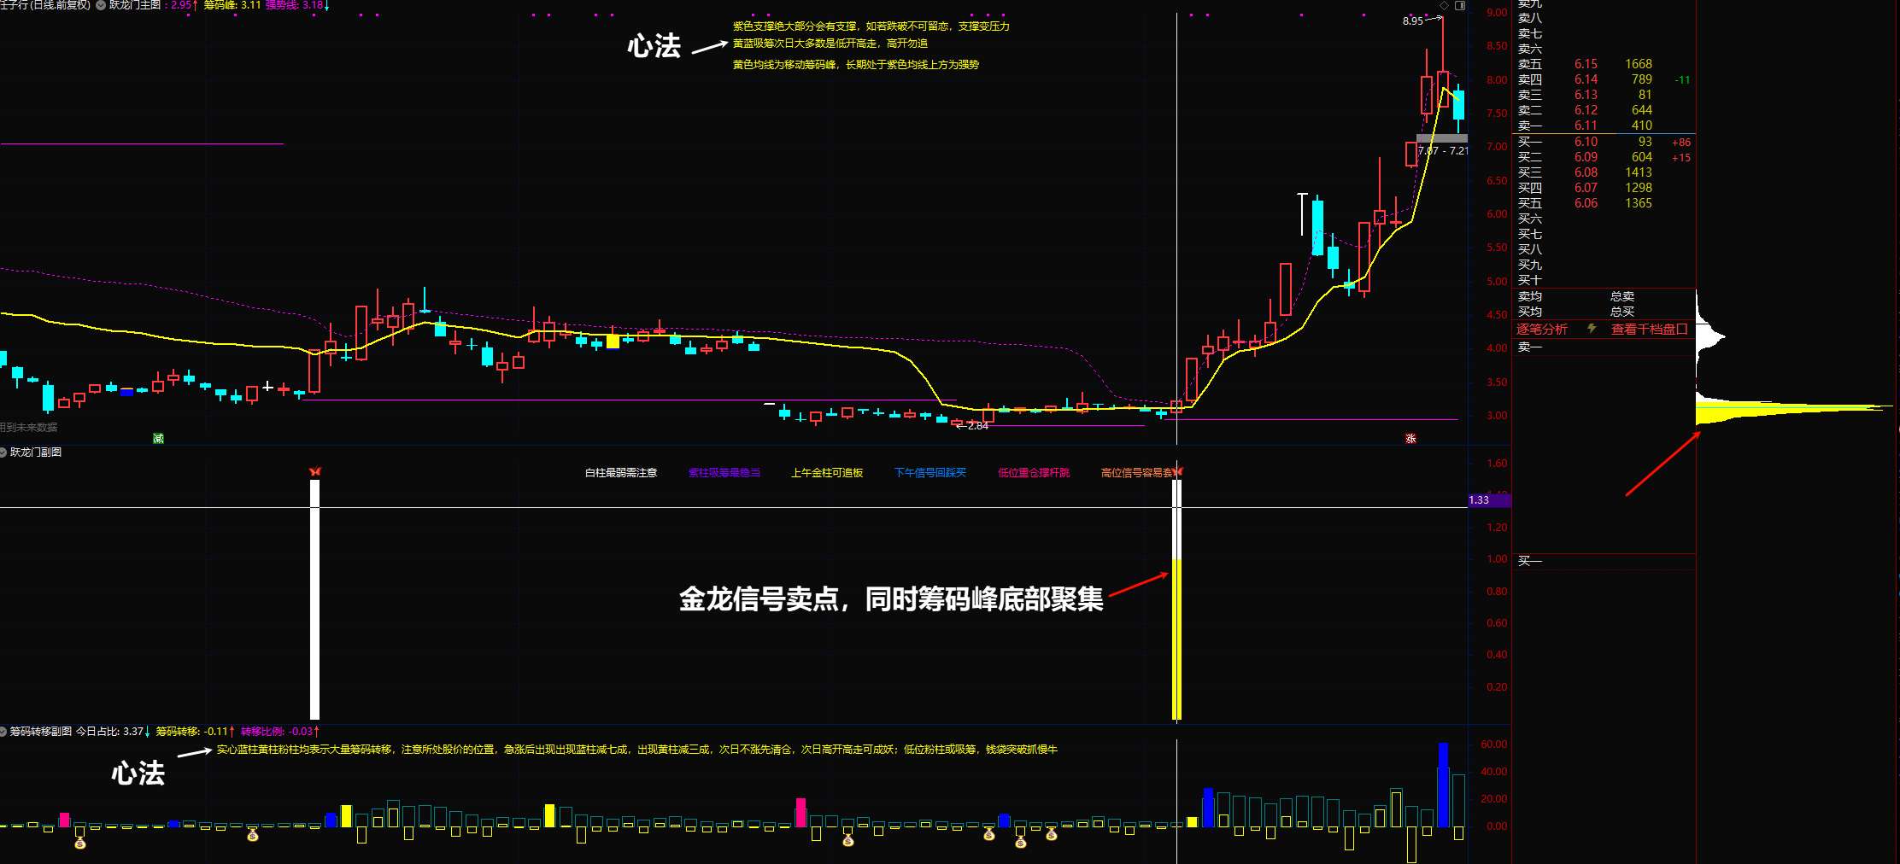Select the 卖三 row at 6.13
Screen dimensions: 1900x864
point(1604,95)
